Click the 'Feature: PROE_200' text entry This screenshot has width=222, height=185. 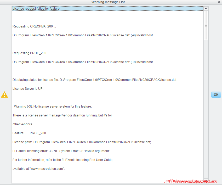tap(29, 133)
